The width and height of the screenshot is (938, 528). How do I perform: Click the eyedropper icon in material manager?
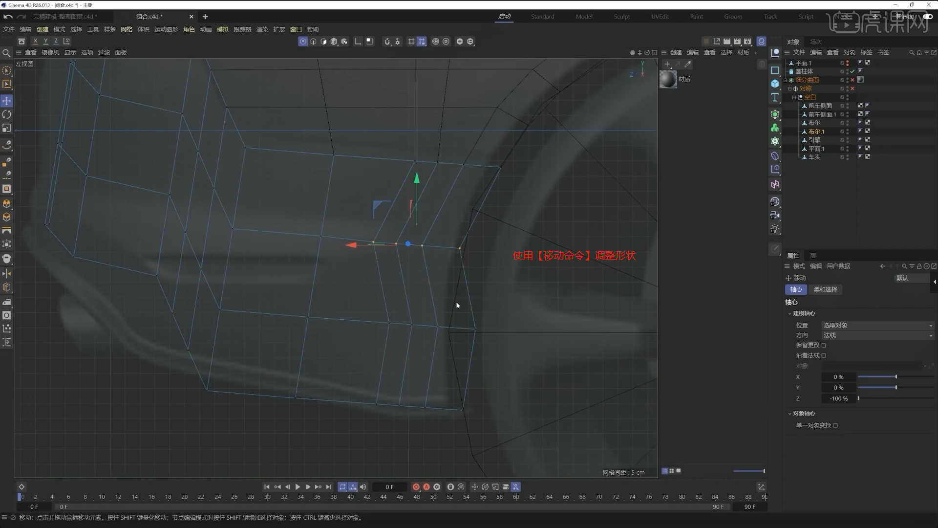688,64
